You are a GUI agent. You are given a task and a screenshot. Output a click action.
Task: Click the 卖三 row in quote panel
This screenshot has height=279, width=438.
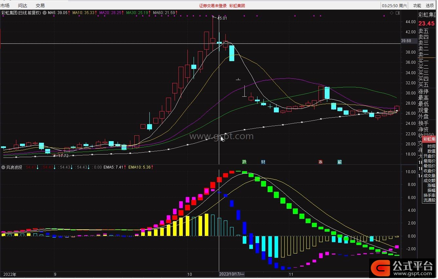coord(423,43)
